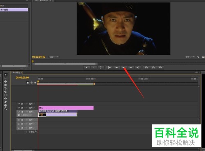205x151 pixels.
Task: Mute Audio 2 track speaker icon
Action: [x=19, y=124]
